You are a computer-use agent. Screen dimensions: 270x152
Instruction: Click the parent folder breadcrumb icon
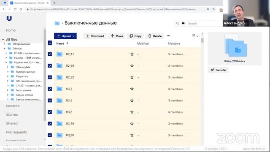[57, 23]
